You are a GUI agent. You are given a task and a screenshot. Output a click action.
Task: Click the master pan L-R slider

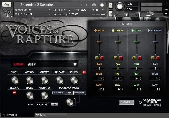[x=127, y=15]
